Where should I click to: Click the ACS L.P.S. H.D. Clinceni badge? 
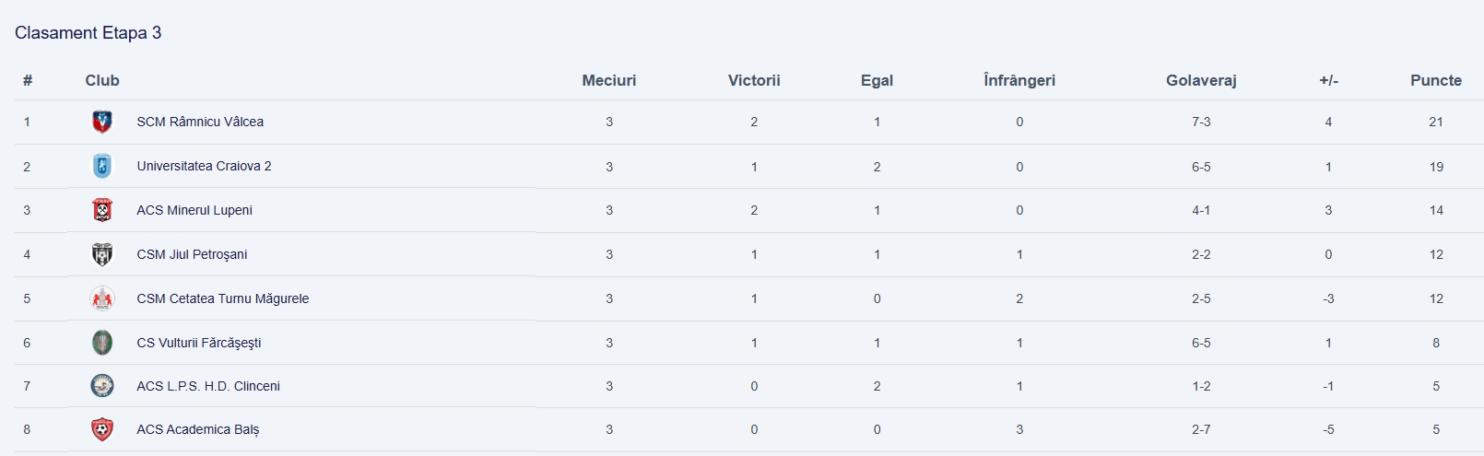[102, 386]
